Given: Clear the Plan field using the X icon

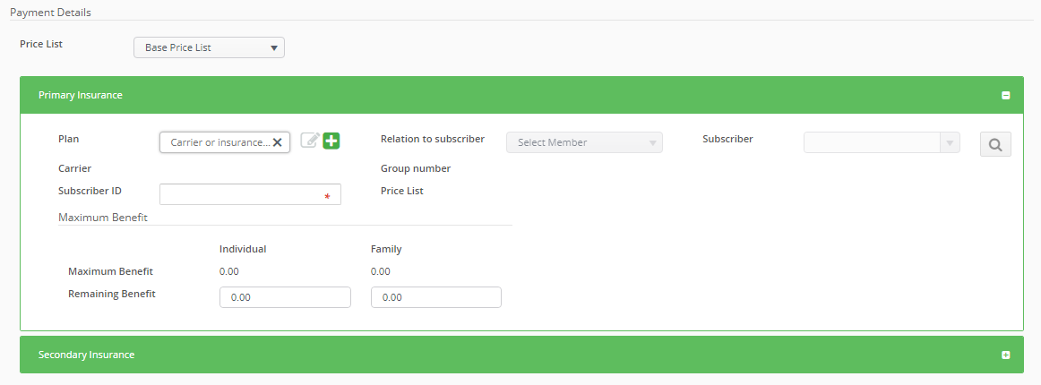Looking at the screenshot, I should [278, 142].
